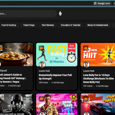115x115 pixels.
Task: Click the channel avatar on Fast Walking video
Action: [42, 64]
